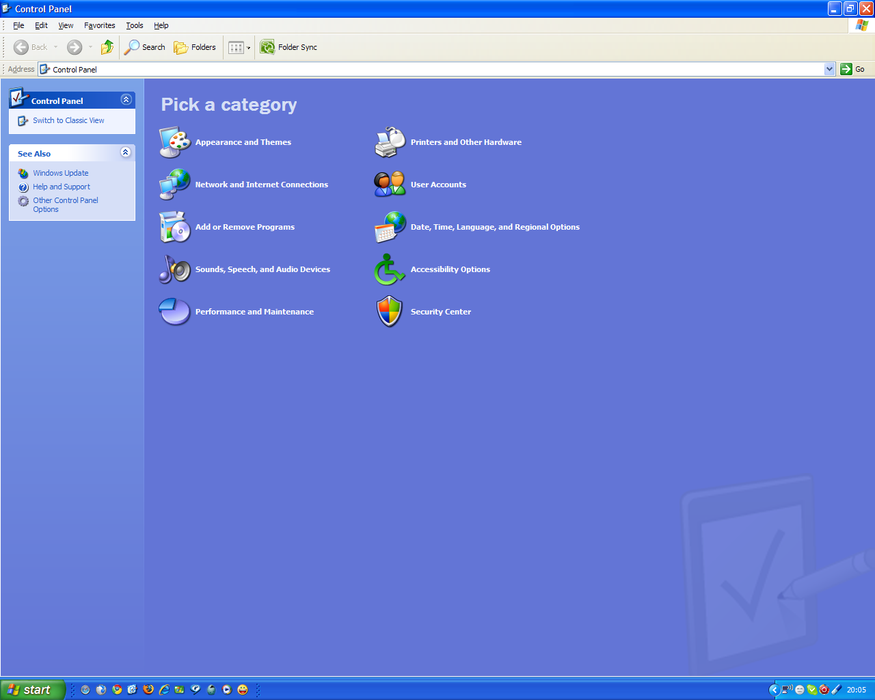Open the Help menu
This screenshot has width=875, height=700.
coord(161,25)
